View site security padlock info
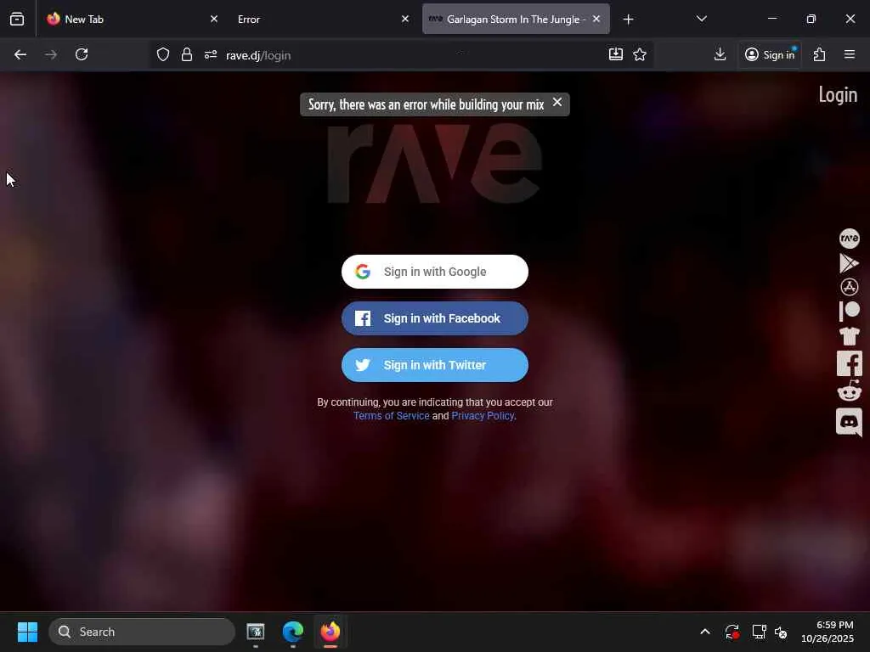 tap(187, 55)
